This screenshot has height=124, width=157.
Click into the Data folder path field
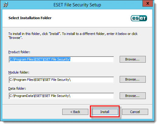pos(61,96)
